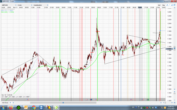177x110 pixels.
Task: Click the time zoom out minus icon
Action: click(164, 103)
